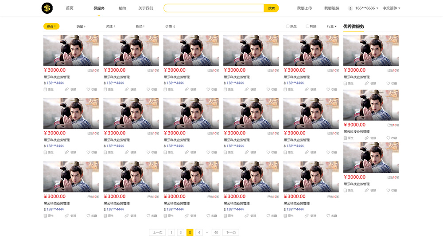Image resolution: width=443 pixels, height=249 pixels.
Task: Focus the yellow-bordered search field
Action: 214,8
